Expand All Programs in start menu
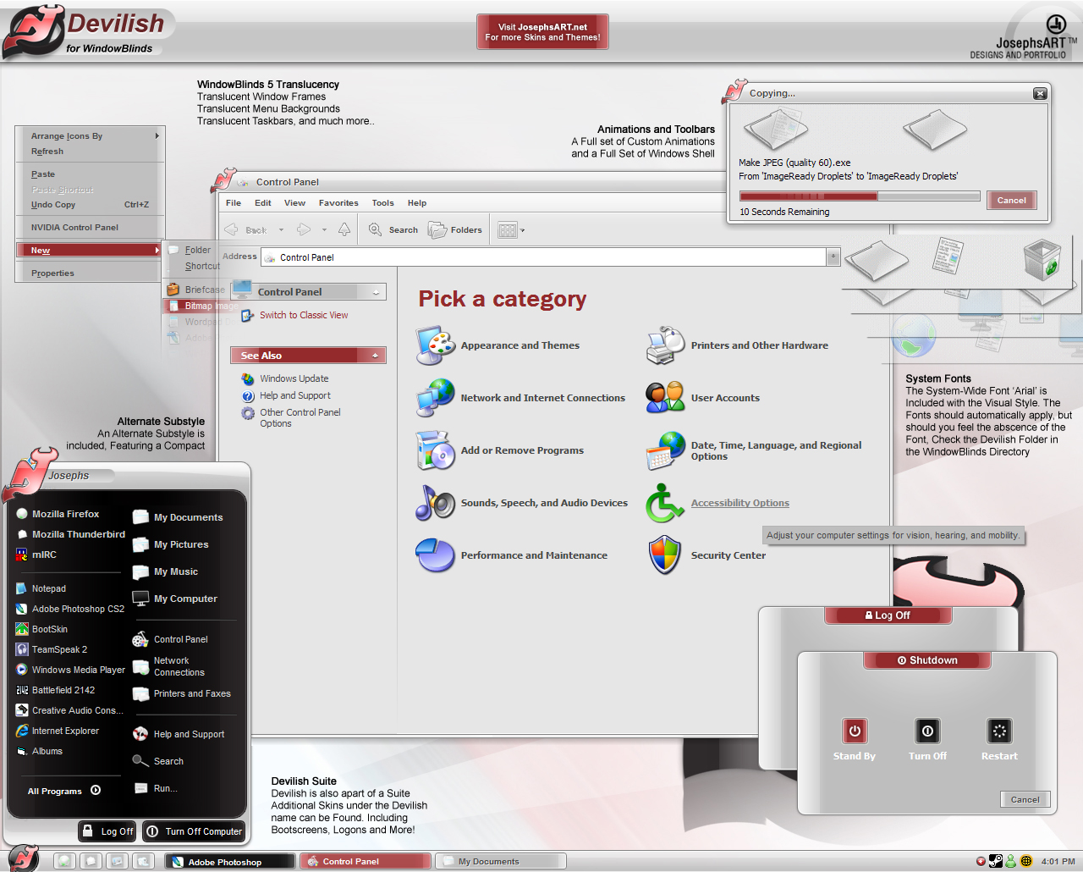This screenshot has width=1083, height=872. tap(63, 791)
